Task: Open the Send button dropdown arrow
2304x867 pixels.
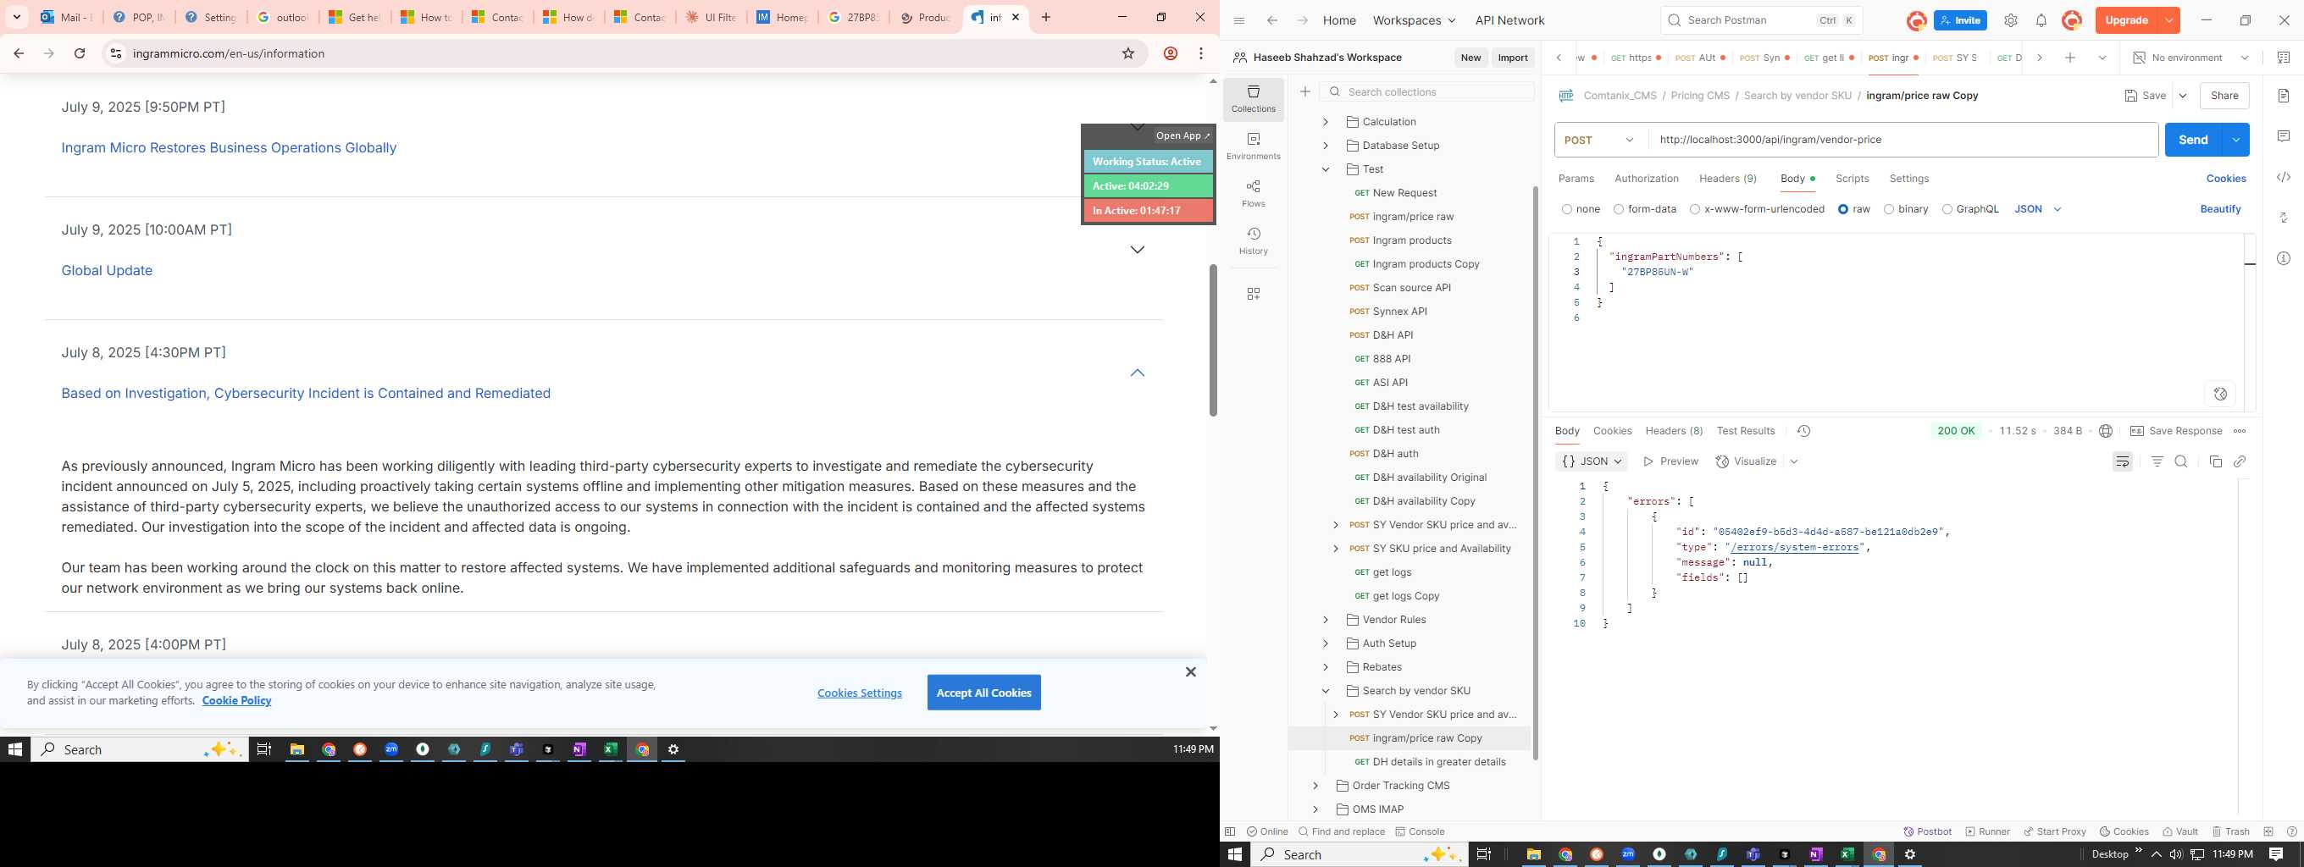Action: [2235, 140]
